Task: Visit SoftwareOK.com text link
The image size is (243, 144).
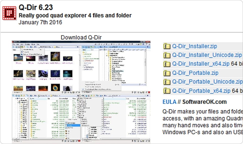Action: [x=205, y=102]
